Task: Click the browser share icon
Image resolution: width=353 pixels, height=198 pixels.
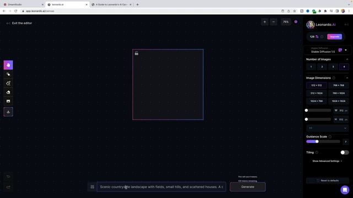Action: pos(288,11)
